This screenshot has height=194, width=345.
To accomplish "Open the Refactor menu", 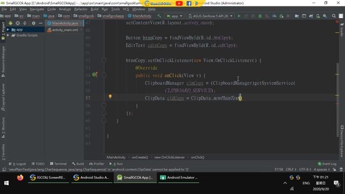I will 80,9.
